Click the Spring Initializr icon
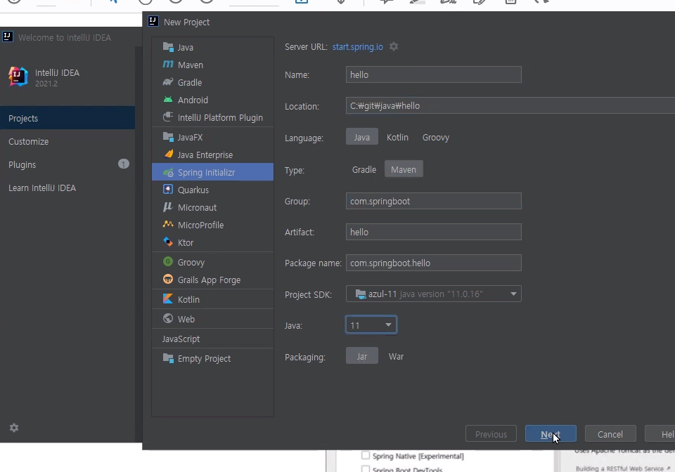 pyautogui.click(x=168, y=172)
